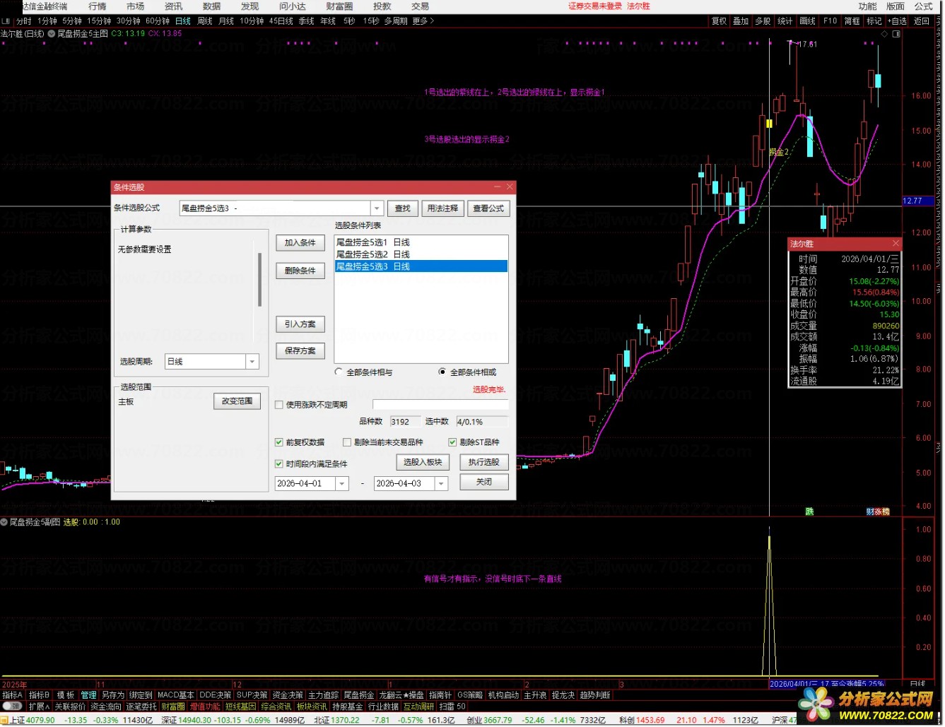Click the F10 company info toolbar button
945x727 pixels.
click(x=830, y=21)
